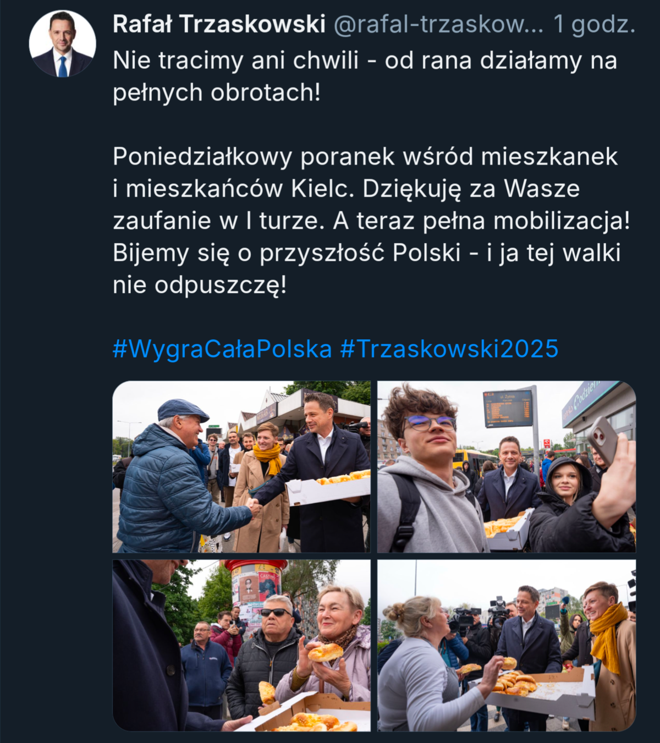Image resolution: width=660 pixels, height=743 pixels.
Task: Click the paragraph mentioning 'Poniedziałkowy poranek'
Action: [x=371, y=221]
